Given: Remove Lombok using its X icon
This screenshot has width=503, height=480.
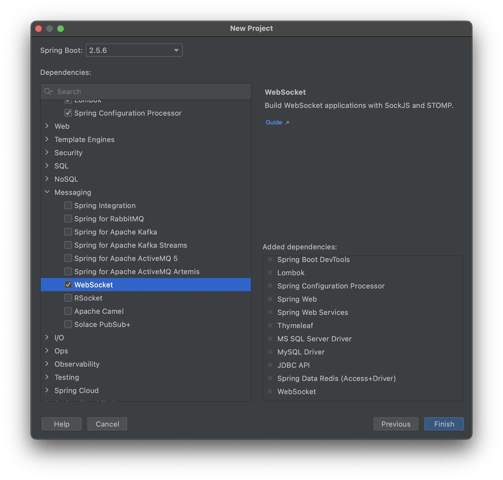Looking at the screenshot, I should click(x=270, y=272).
